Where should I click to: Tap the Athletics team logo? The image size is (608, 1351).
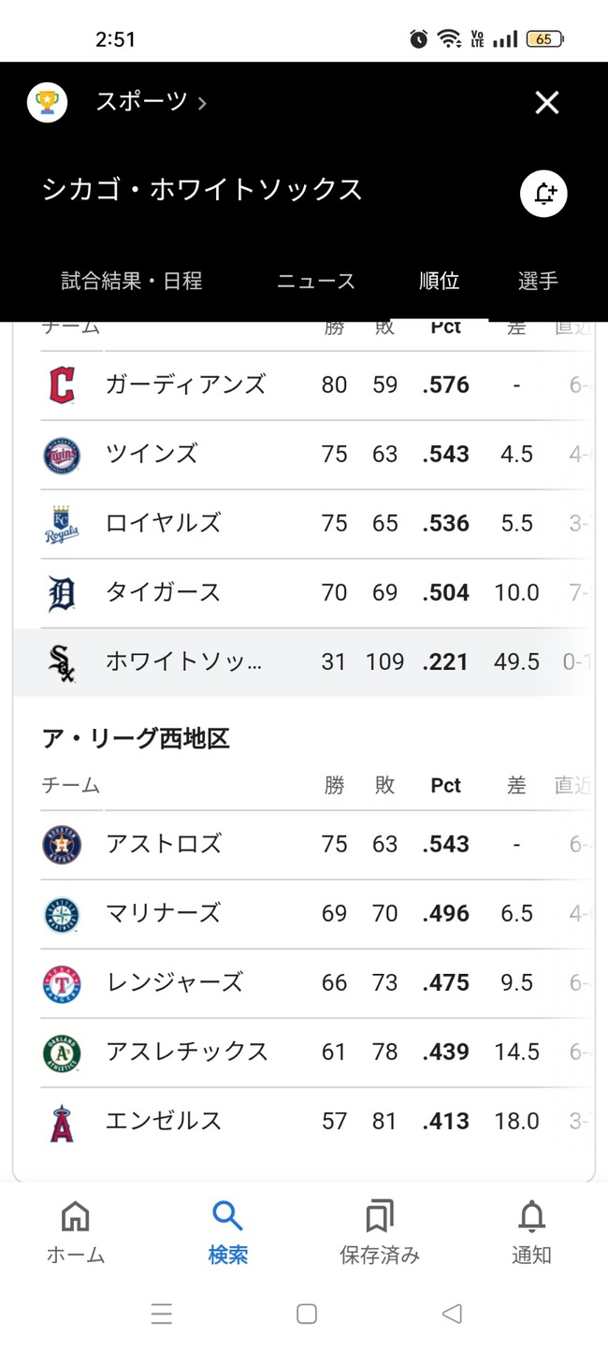(x=62, y=1053)
